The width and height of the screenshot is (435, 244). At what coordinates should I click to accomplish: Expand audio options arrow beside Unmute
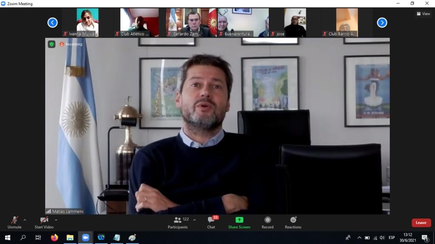[x=25, y=220]
